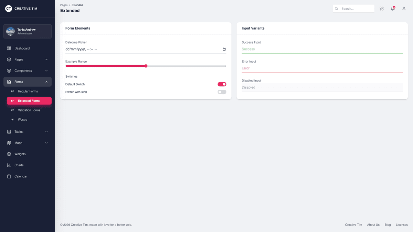
Task: Click the Widgets icon in the sidebar
Action: (9, 154)
